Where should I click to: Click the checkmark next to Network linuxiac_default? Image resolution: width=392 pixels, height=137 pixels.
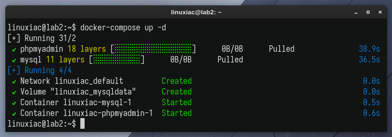[x=14, y=81]
